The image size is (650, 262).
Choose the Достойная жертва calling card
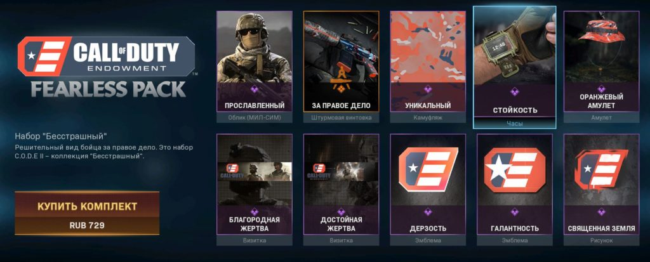click(341, 190)
